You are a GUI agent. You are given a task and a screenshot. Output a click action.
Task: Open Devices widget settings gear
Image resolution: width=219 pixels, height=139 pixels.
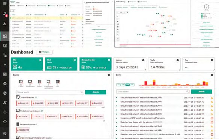coord(109,75)
